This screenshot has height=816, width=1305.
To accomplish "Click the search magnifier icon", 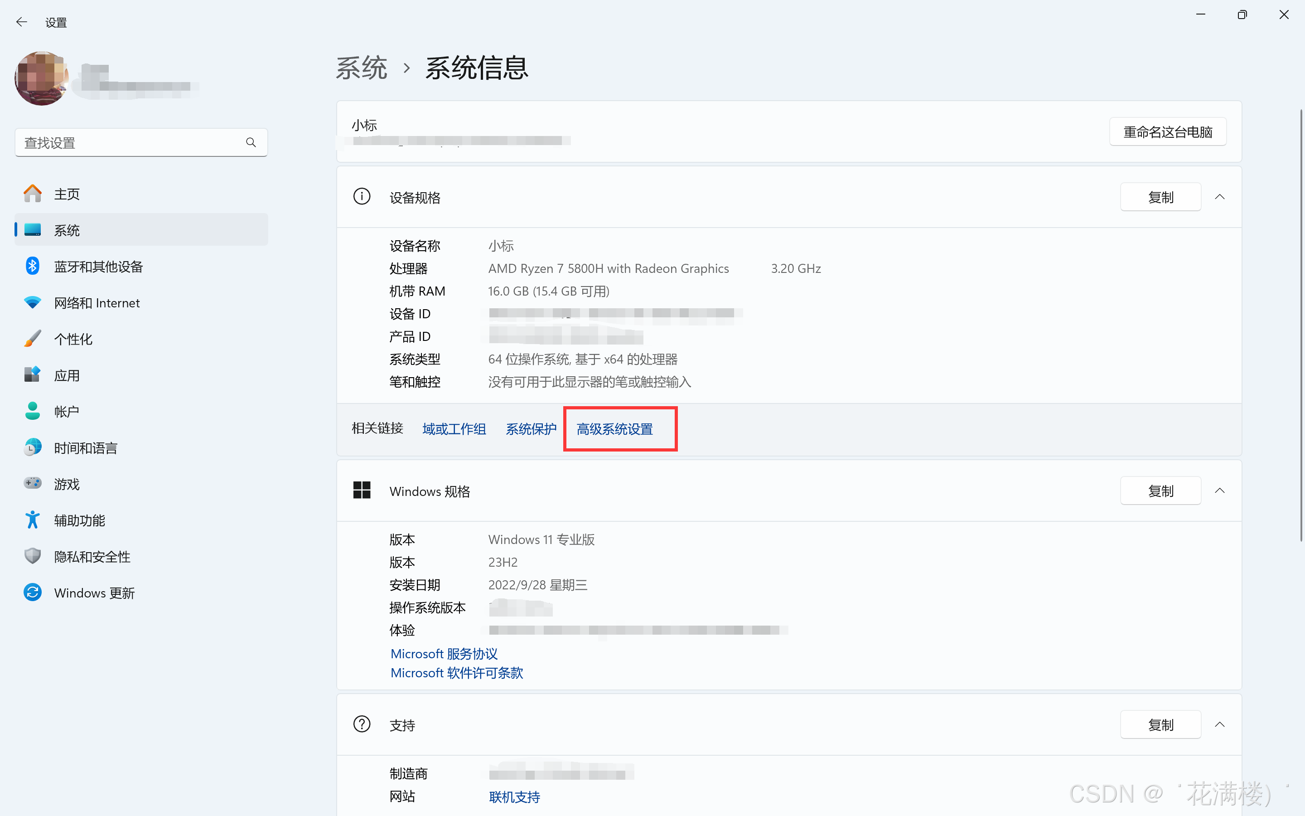I will tap(251, 142).
